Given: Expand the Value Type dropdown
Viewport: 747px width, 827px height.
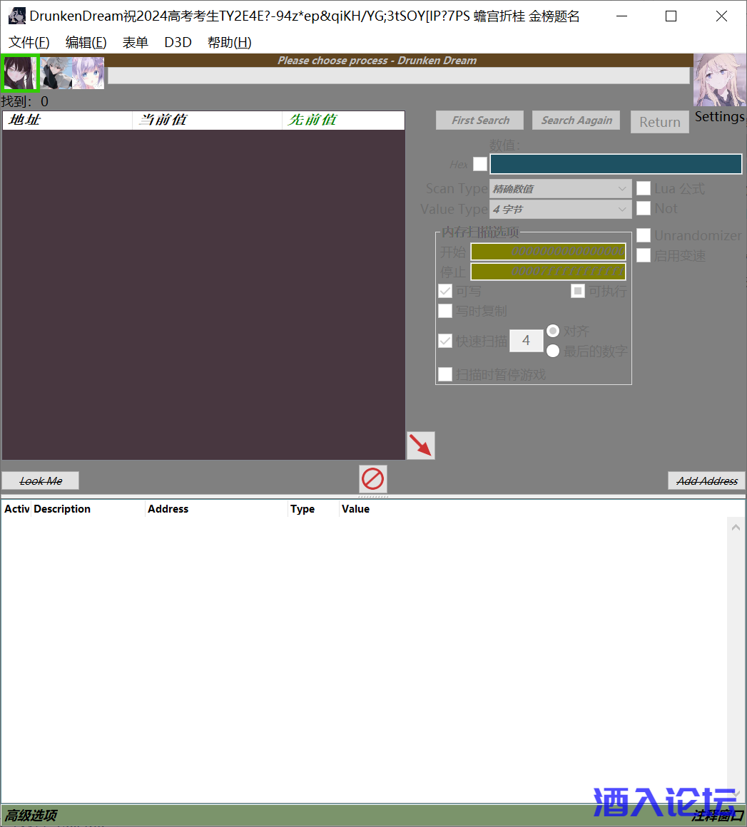Looking at the screenshot, I should pyautogui.click(x=560, y=210).
